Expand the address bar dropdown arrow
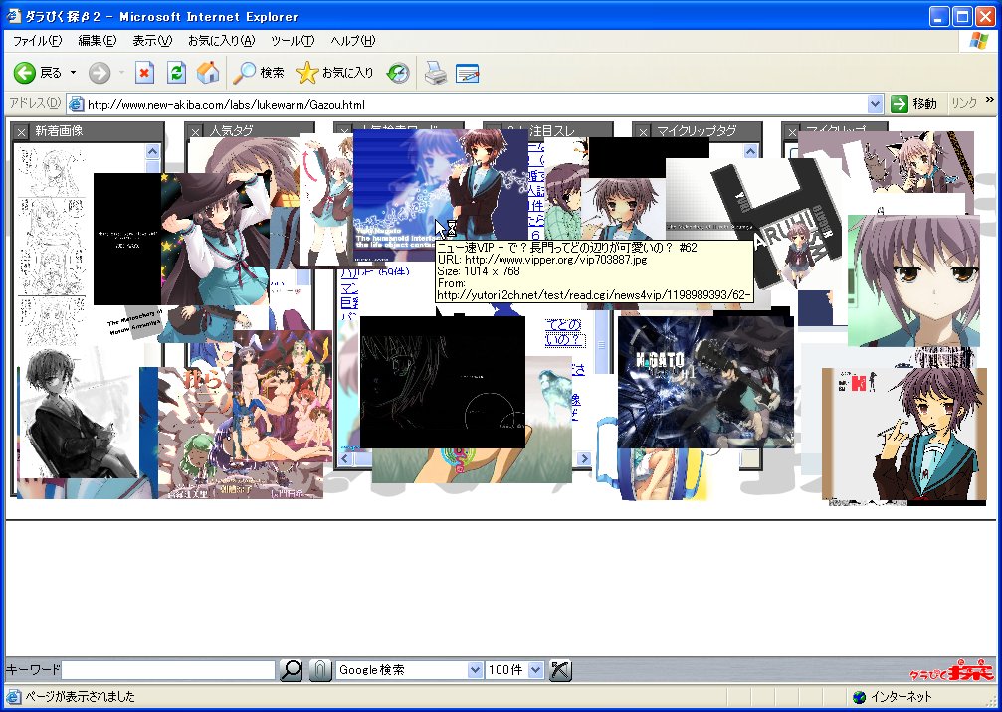Viewport: 1002px width, 712px height. point(875,104)
